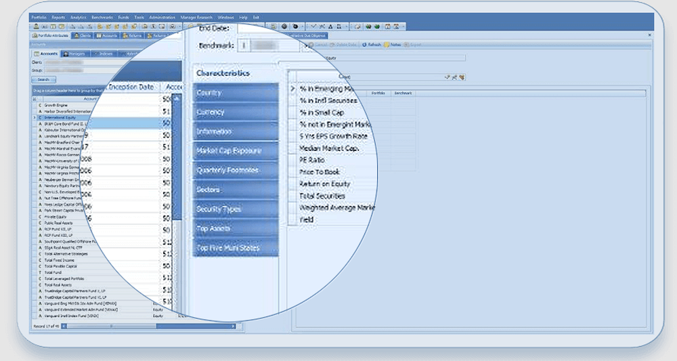Click the Benchmark input field

tap(275, 45)
